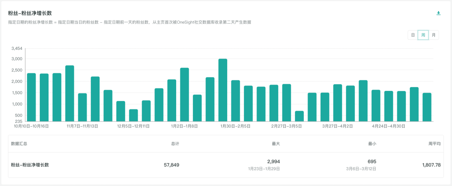Click the 最小 value 695
This screenshot has height=186, width=452.
click(x=372, y=161)
